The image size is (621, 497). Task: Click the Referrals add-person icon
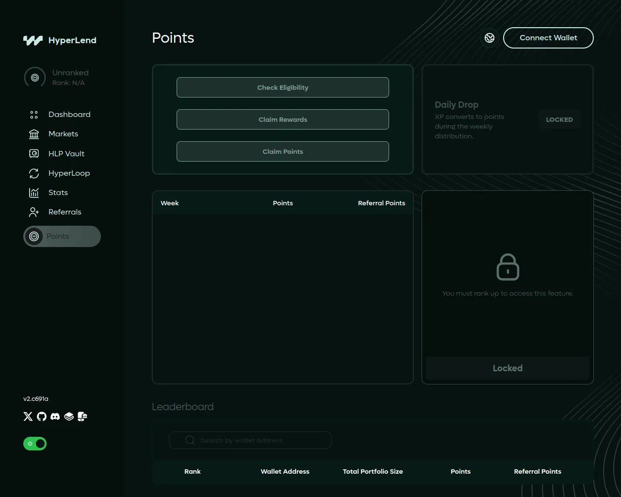[x=34, y=212]
